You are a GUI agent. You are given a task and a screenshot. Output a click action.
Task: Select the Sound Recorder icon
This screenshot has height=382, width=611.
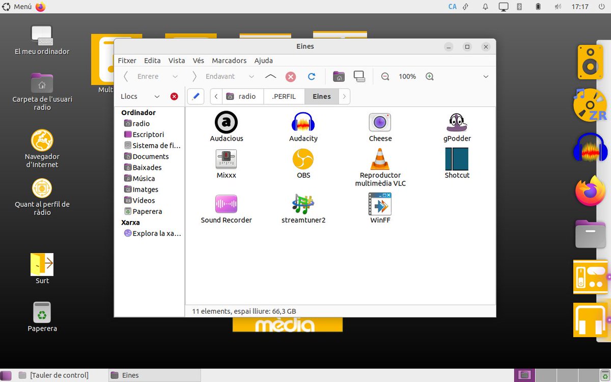[226, 204]
